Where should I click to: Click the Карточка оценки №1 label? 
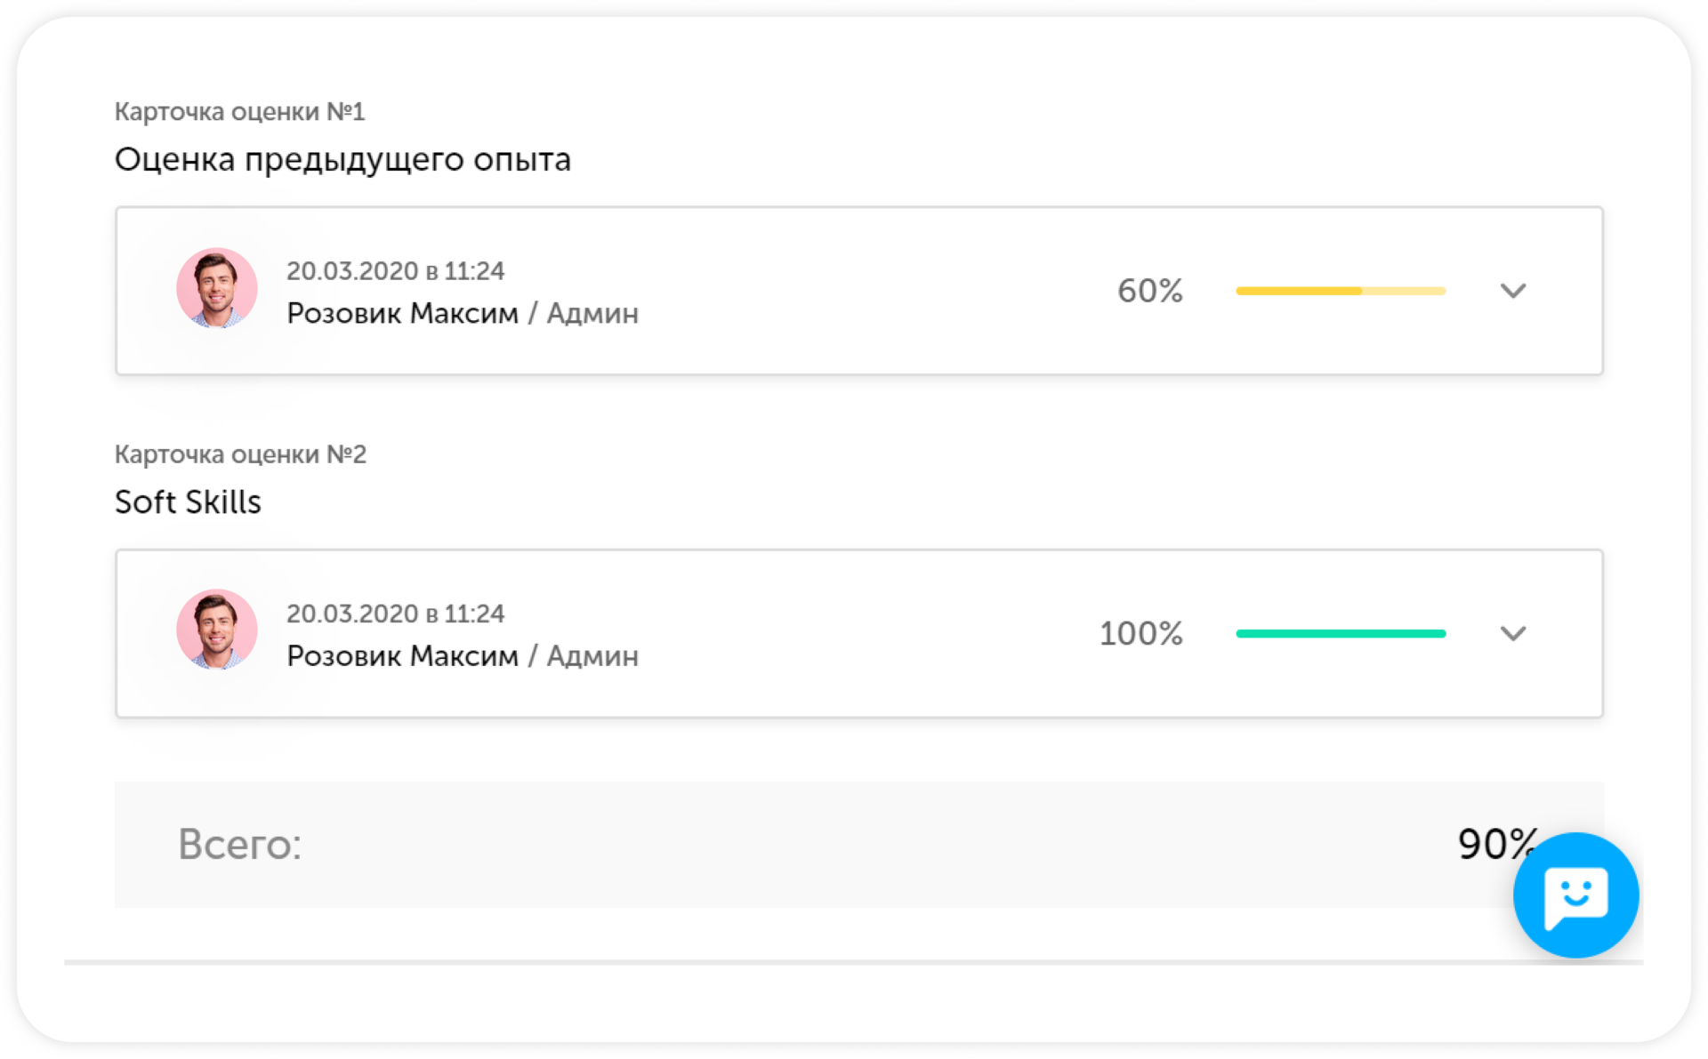click(239, 111)
